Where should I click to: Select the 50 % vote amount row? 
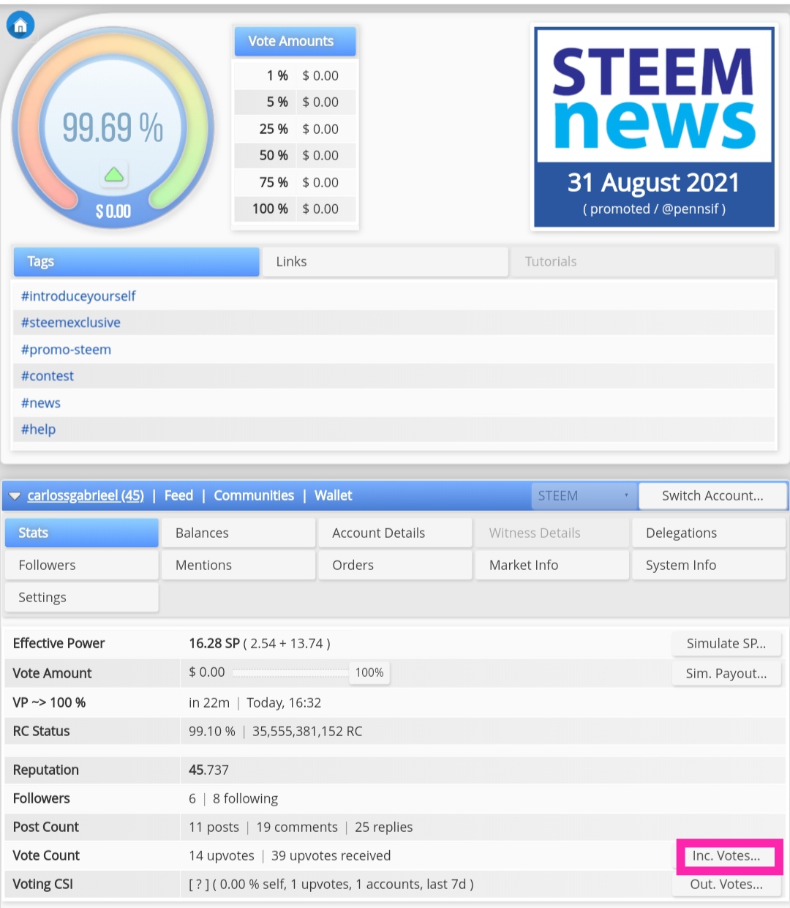click(295, 155)
